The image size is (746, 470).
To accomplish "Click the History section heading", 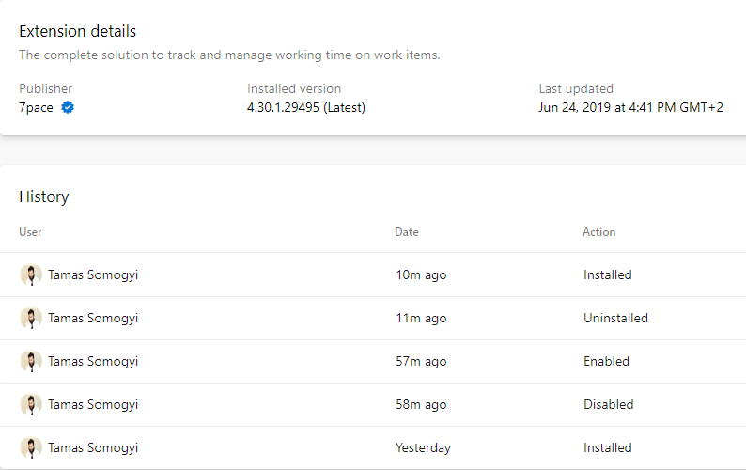I will (x=44, y=196).
